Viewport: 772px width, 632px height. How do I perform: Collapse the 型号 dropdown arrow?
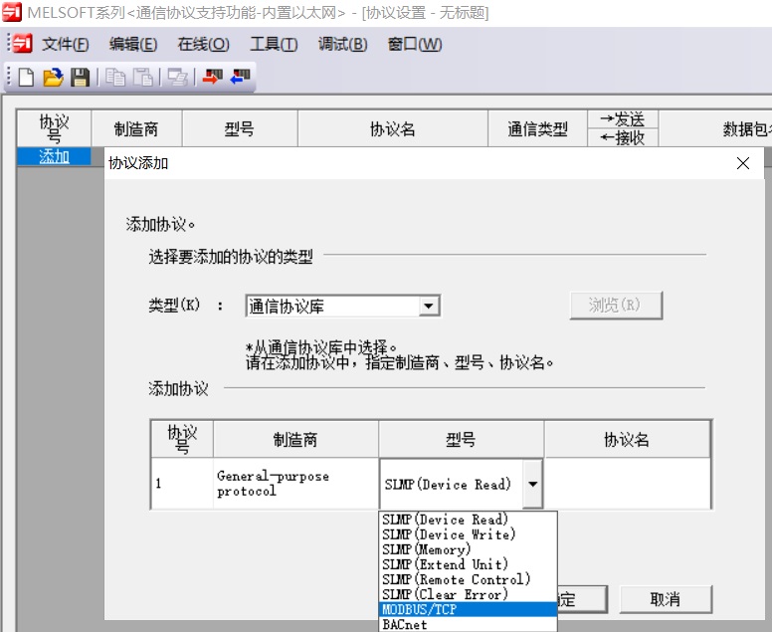point(532,485)
